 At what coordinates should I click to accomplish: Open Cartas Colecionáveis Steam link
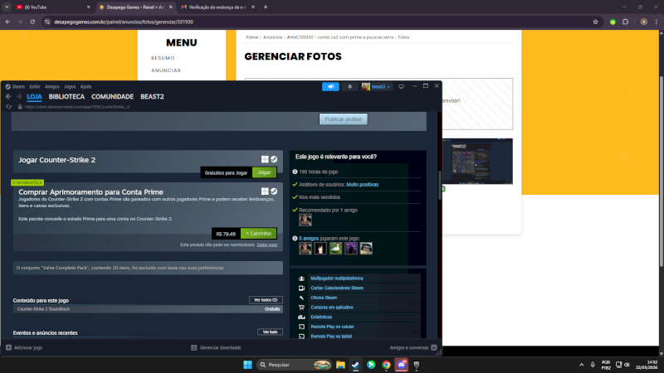point(337,288)
